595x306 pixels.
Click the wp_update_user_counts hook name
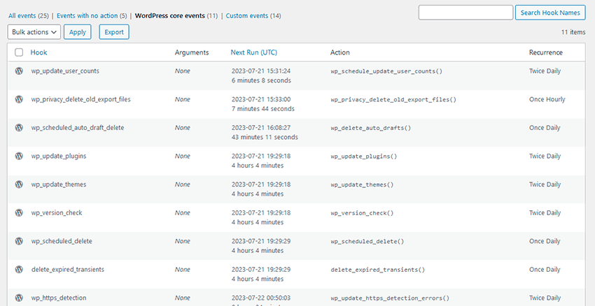(65, 71)
